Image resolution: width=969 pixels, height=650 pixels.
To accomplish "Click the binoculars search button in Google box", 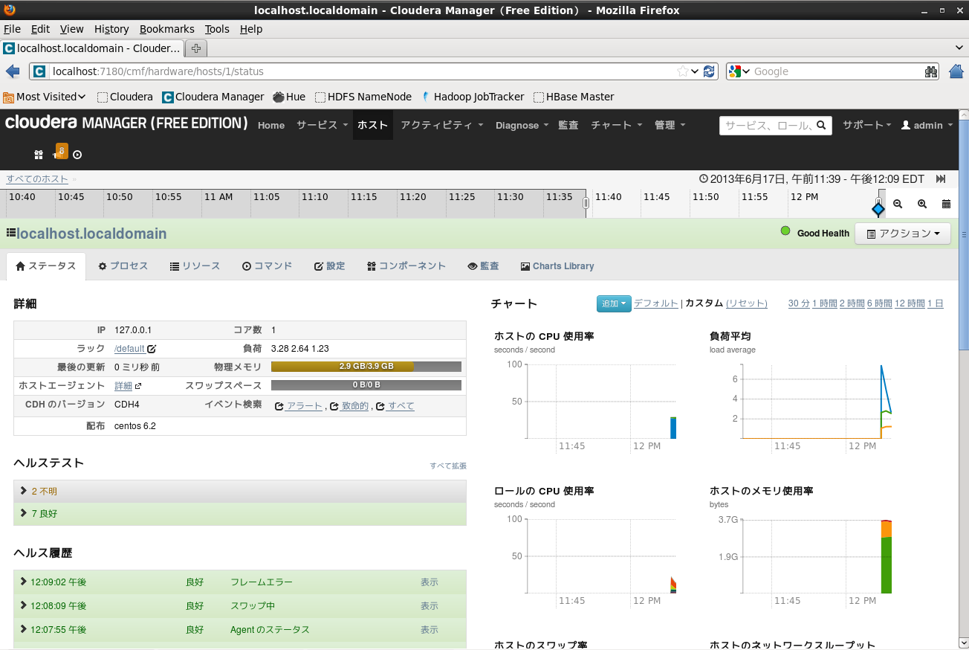I will pos(931,71).
